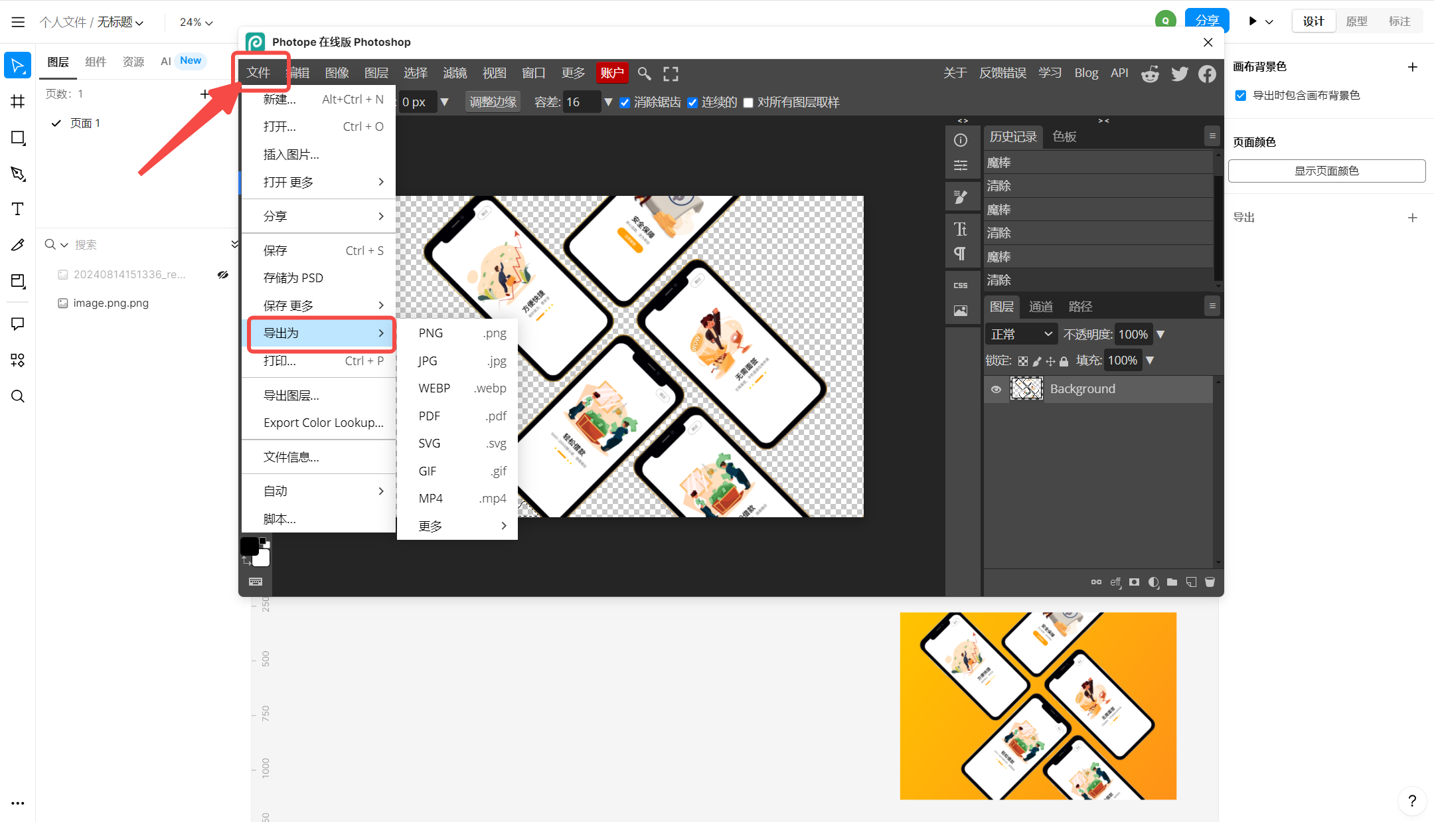This screenshot has height=822, width=1434.
Task: Toggle lock transparent pixels icon
Action: tap(1023, 361)
